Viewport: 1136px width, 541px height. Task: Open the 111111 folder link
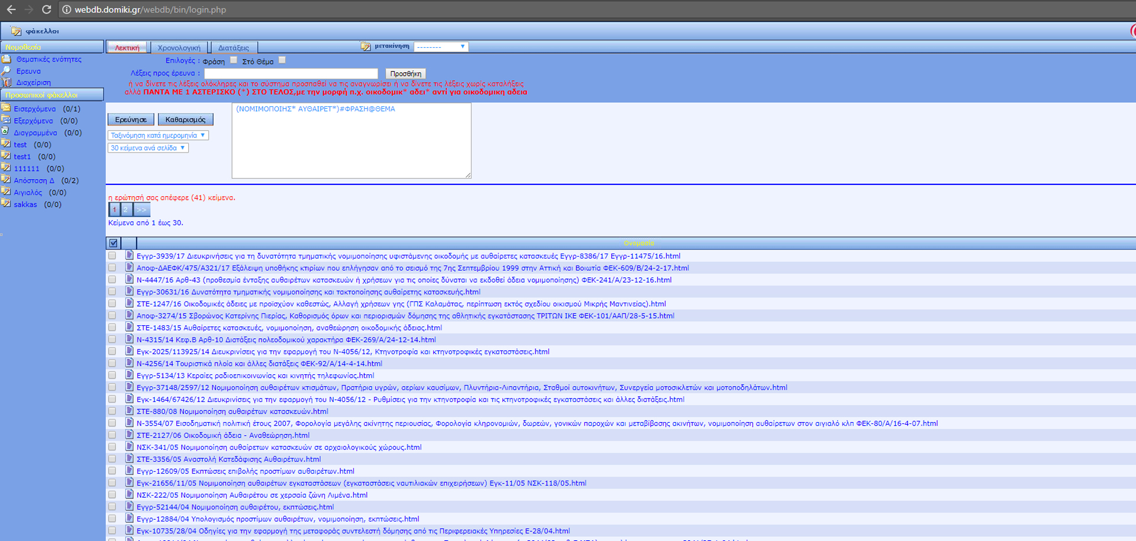coord(27,169)
